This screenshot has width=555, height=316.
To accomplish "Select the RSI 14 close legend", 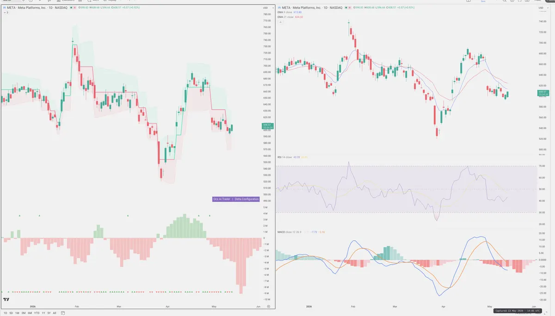I will click(x=285, y=157).
